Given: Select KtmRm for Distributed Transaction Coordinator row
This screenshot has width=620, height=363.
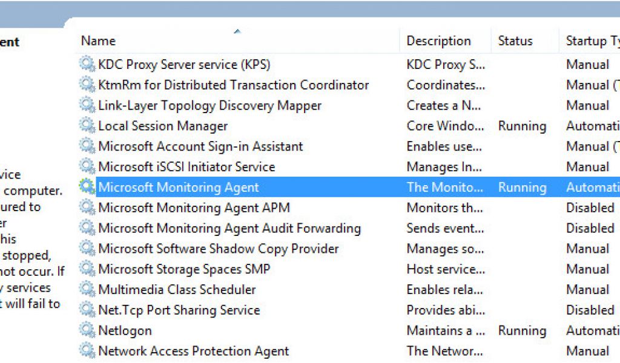Looking at the screenshot, I should (233, 85).
